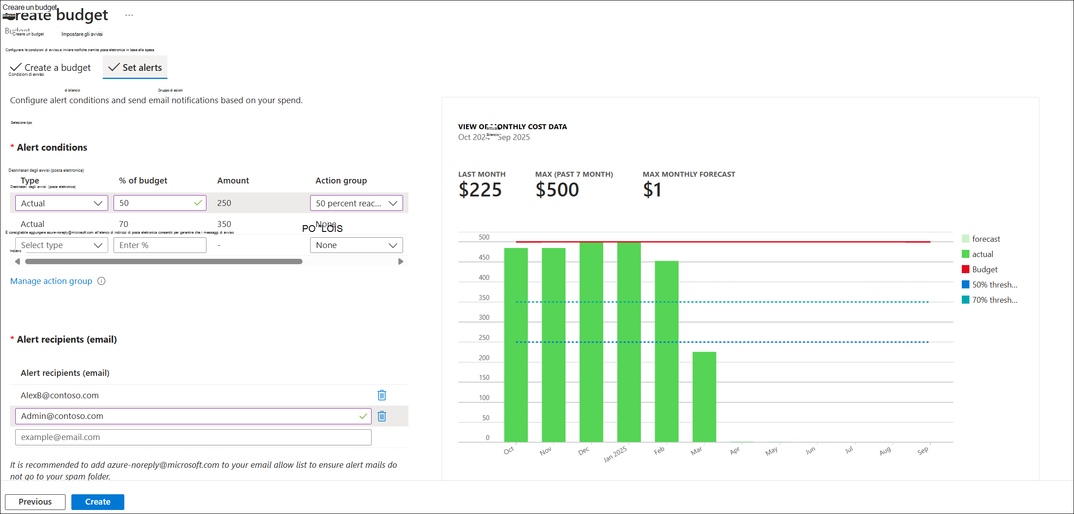Click the green validation checkmark in the 50% field

click(x=197, y=203)
